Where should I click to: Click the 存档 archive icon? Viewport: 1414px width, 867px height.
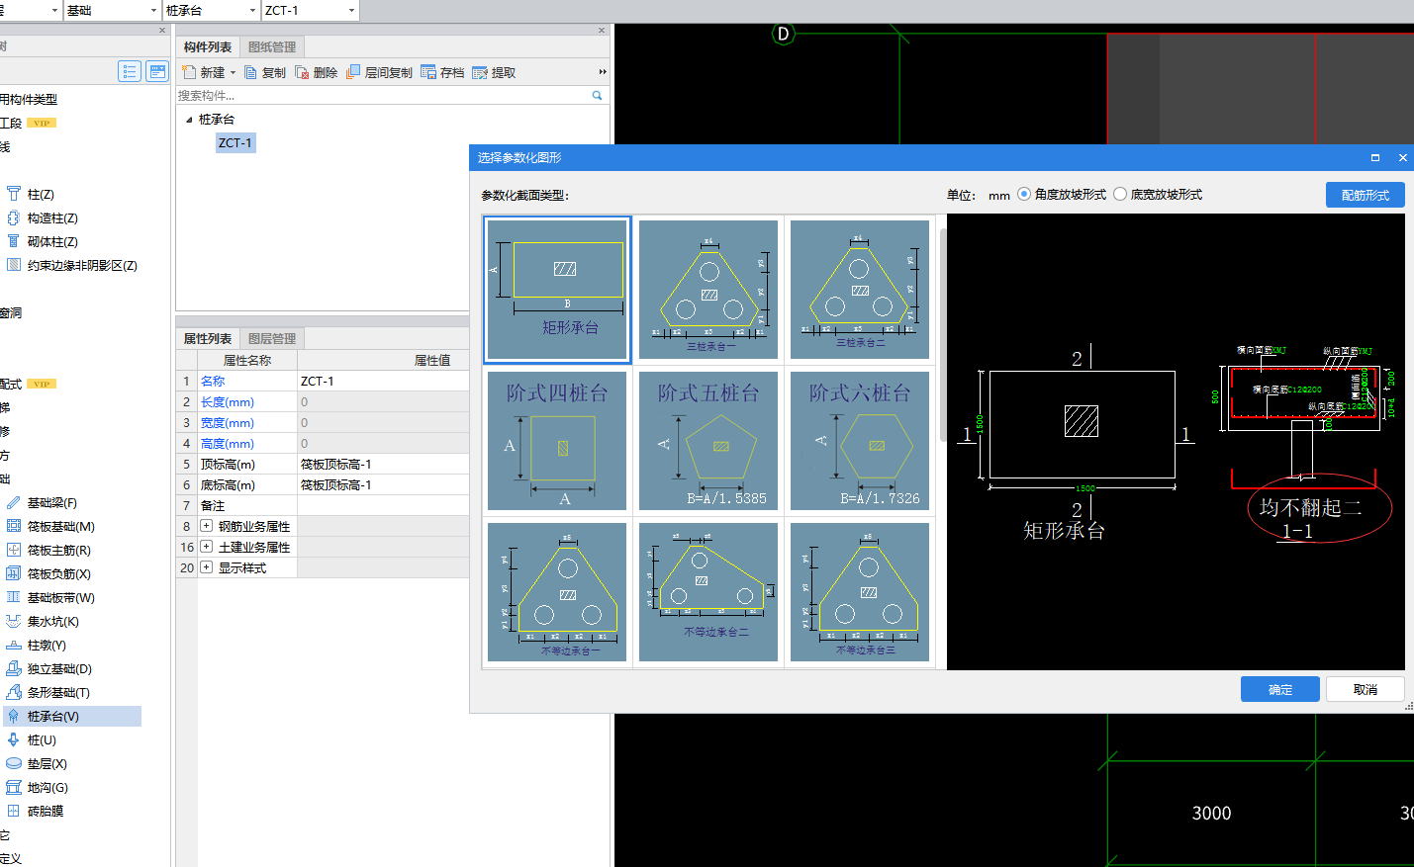428,72
